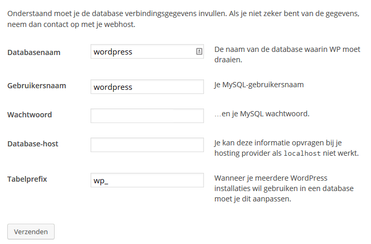Click into the empty Wachtwoord field
The image size is (371, 244).
(x=147, y=116)
